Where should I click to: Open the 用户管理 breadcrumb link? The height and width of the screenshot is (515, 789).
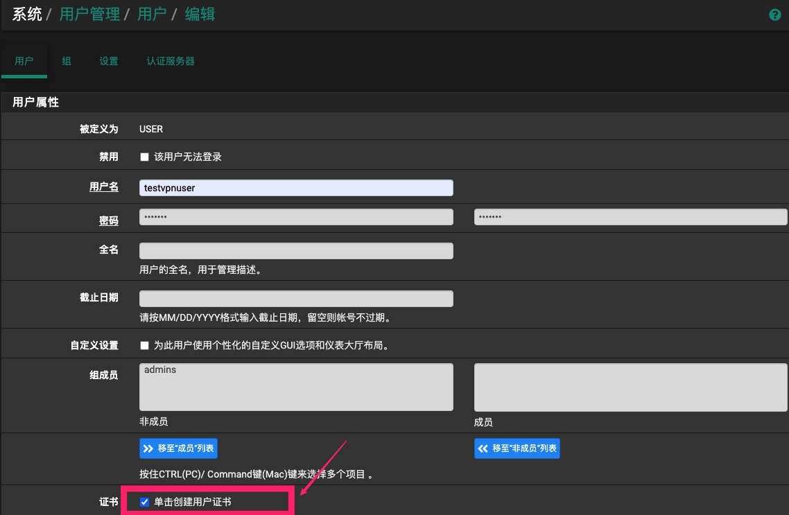click(x=89, y=15)
